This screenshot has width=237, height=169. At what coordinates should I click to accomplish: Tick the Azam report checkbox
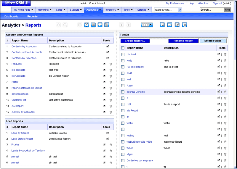[x=123, y=86]
